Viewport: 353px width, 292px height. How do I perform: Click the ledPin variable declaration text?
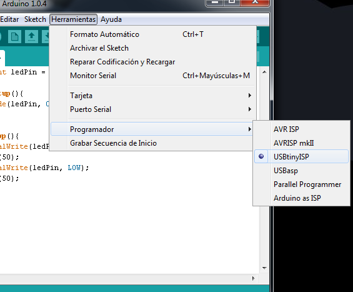[24, 72]
